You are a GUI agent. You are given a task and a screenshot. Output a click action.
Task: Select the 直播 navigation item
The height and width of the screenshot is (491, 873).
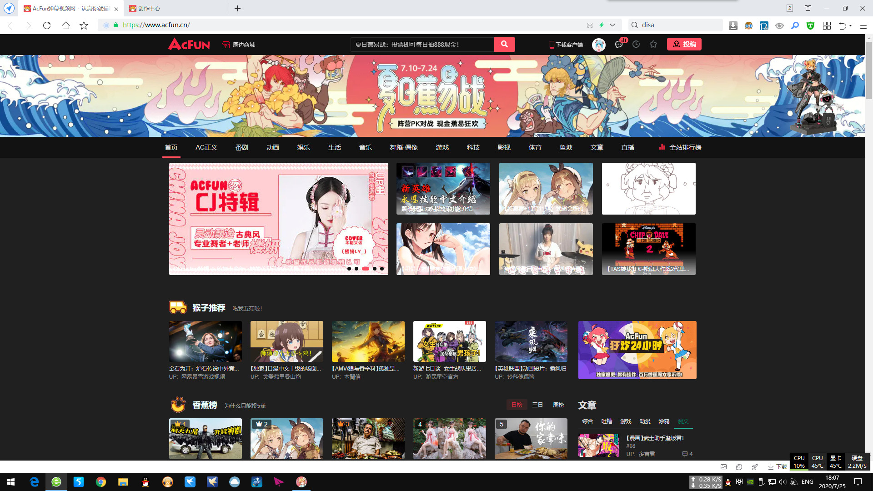click(x=628, y=147)
